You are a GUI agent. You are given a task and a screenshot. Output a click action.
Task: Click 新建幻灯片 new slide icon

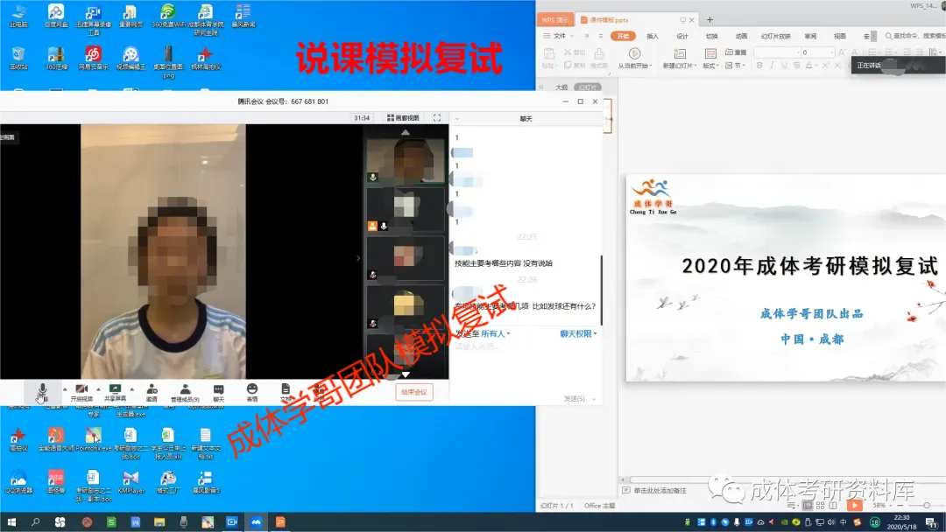point(680,53)
